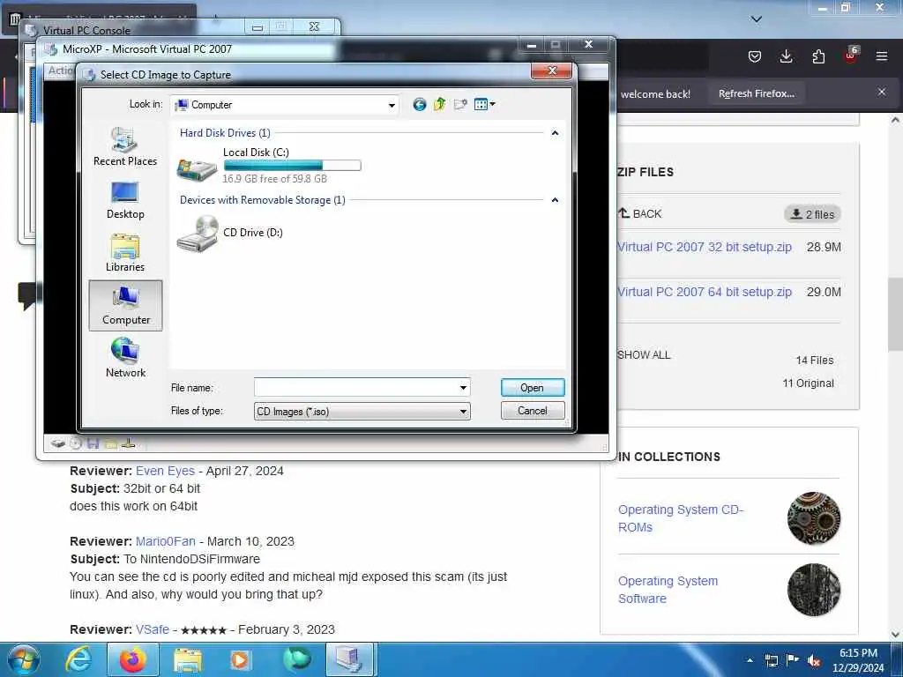Expand the File name history dropdown arrow

pos(463,388)
